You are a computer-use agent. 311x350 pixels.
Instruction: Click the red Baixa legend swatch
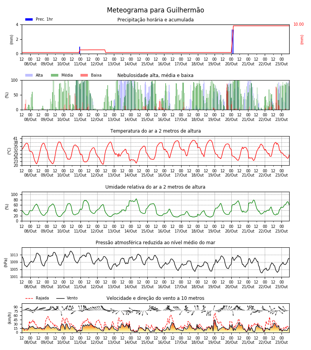tap(84, 75)
